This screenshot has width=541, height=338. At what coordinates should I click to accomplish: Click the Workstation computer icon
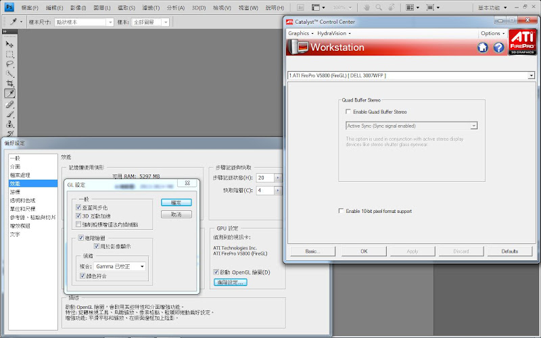point(299,47)
